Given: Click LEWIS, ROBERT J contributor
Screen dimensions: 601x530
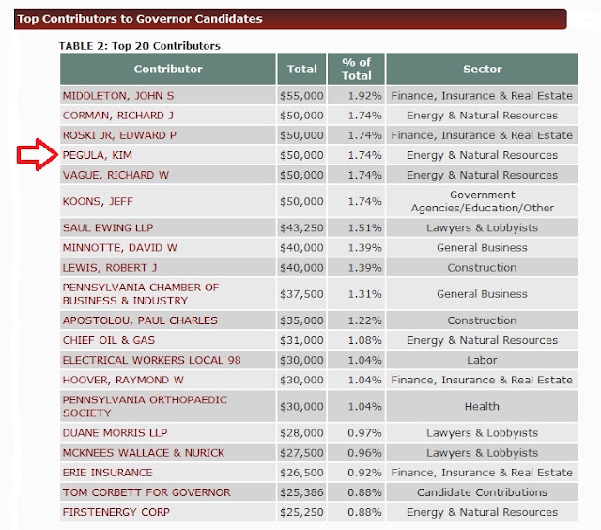Looking at the screenshot, I should 110,268.
